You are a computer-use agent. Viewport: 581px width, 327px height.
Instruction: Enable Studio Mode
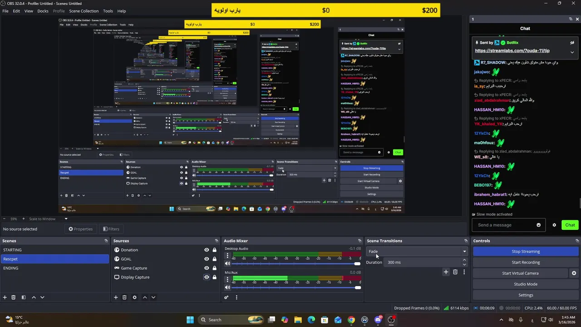(x=526, y=284)
